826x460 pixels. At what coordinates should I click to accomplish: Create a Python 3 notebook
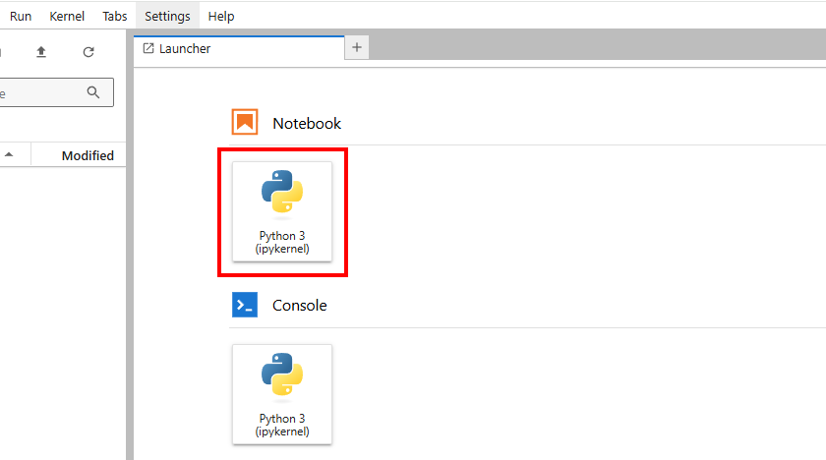coord(282,211)
